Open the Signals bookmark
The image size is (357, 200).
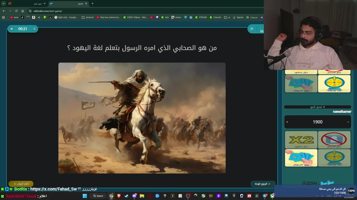(238, 17)
